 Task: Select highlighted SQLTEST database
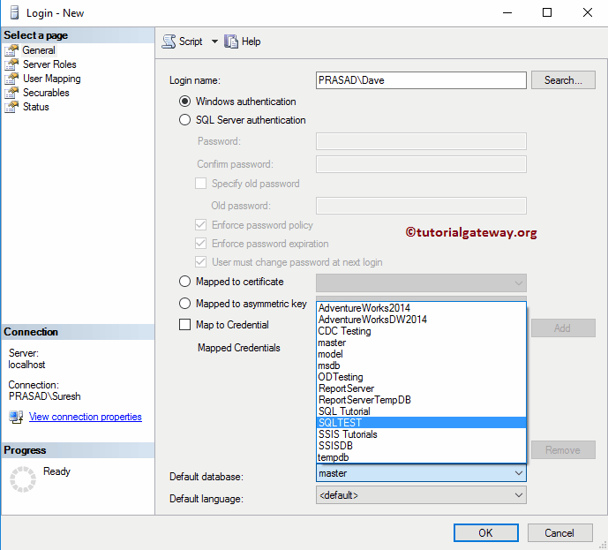coord(421,423)
